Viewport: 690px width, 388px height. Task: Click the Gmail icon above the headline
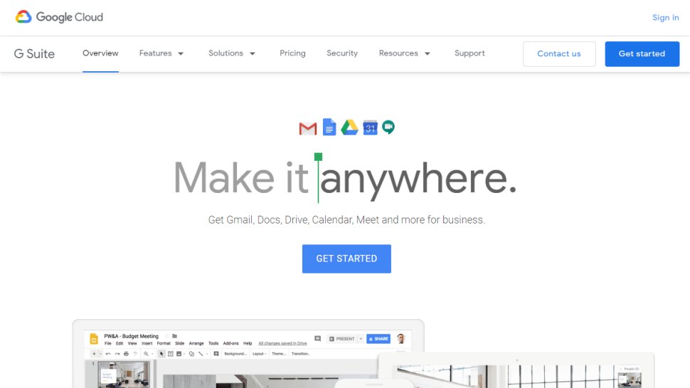click(x=307, y=129)
